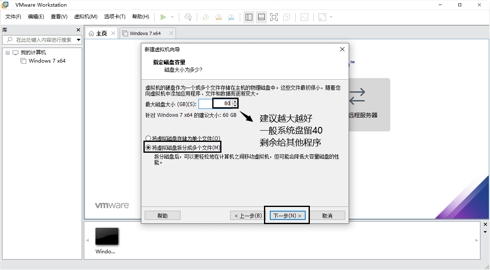Toggle the library sidebar view icon
This screenshot has width=490, height=270.
pos(249,17)
